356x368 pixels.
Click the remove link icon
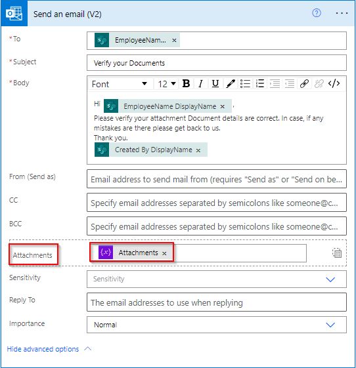click(319, 83)
